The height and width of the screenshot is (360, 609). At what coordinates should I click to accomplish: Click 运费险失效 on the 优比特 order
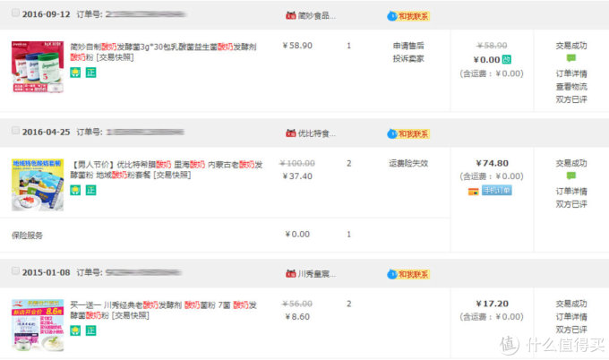408,163
